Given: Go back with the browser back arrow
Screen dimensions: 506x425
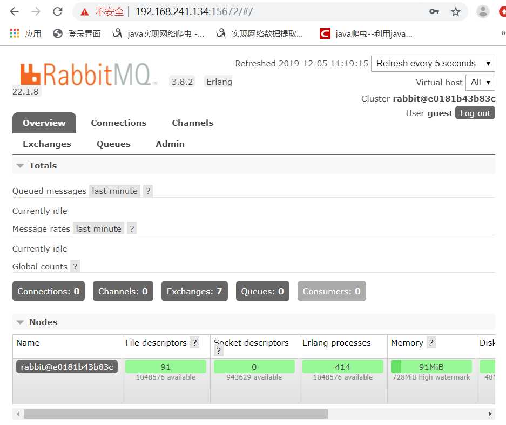Looking at the screenshot, I should tap(15, 12).
